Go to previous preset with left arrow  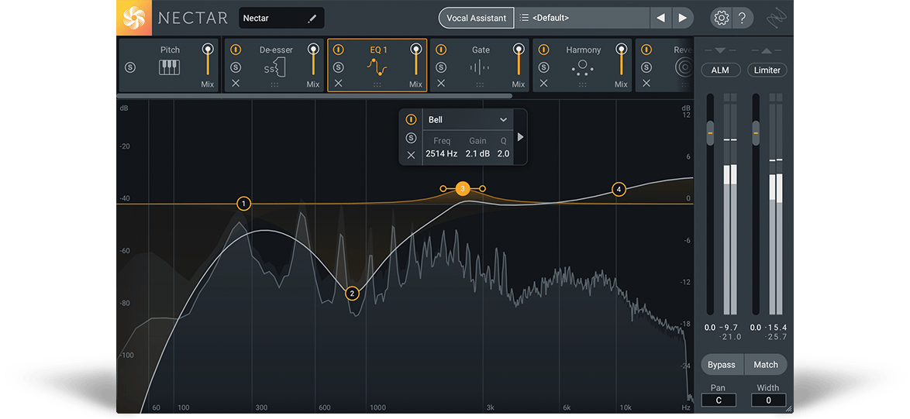point(660,18)
